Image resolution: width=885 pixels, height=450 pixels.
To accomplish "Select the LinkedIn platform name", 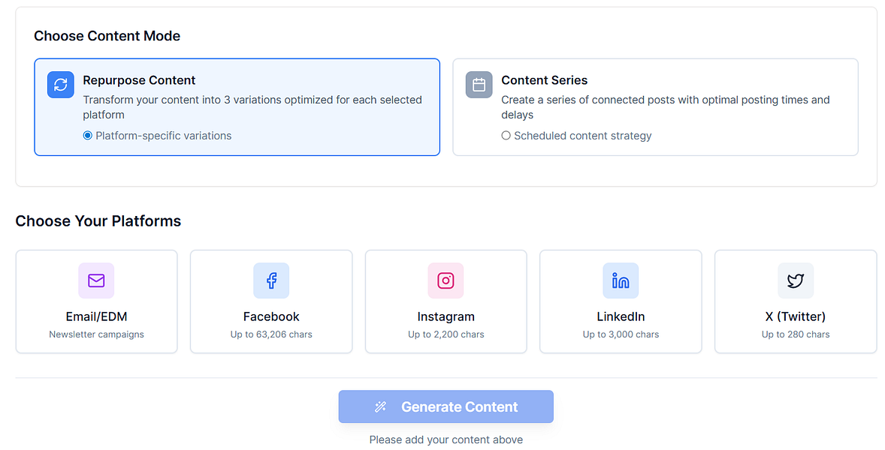I will pyautogui.click(x=621, y=316).
